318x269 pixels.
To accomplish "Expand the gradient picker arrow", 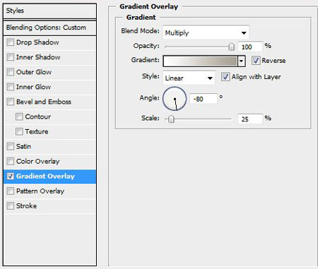I will coord(242,61).
